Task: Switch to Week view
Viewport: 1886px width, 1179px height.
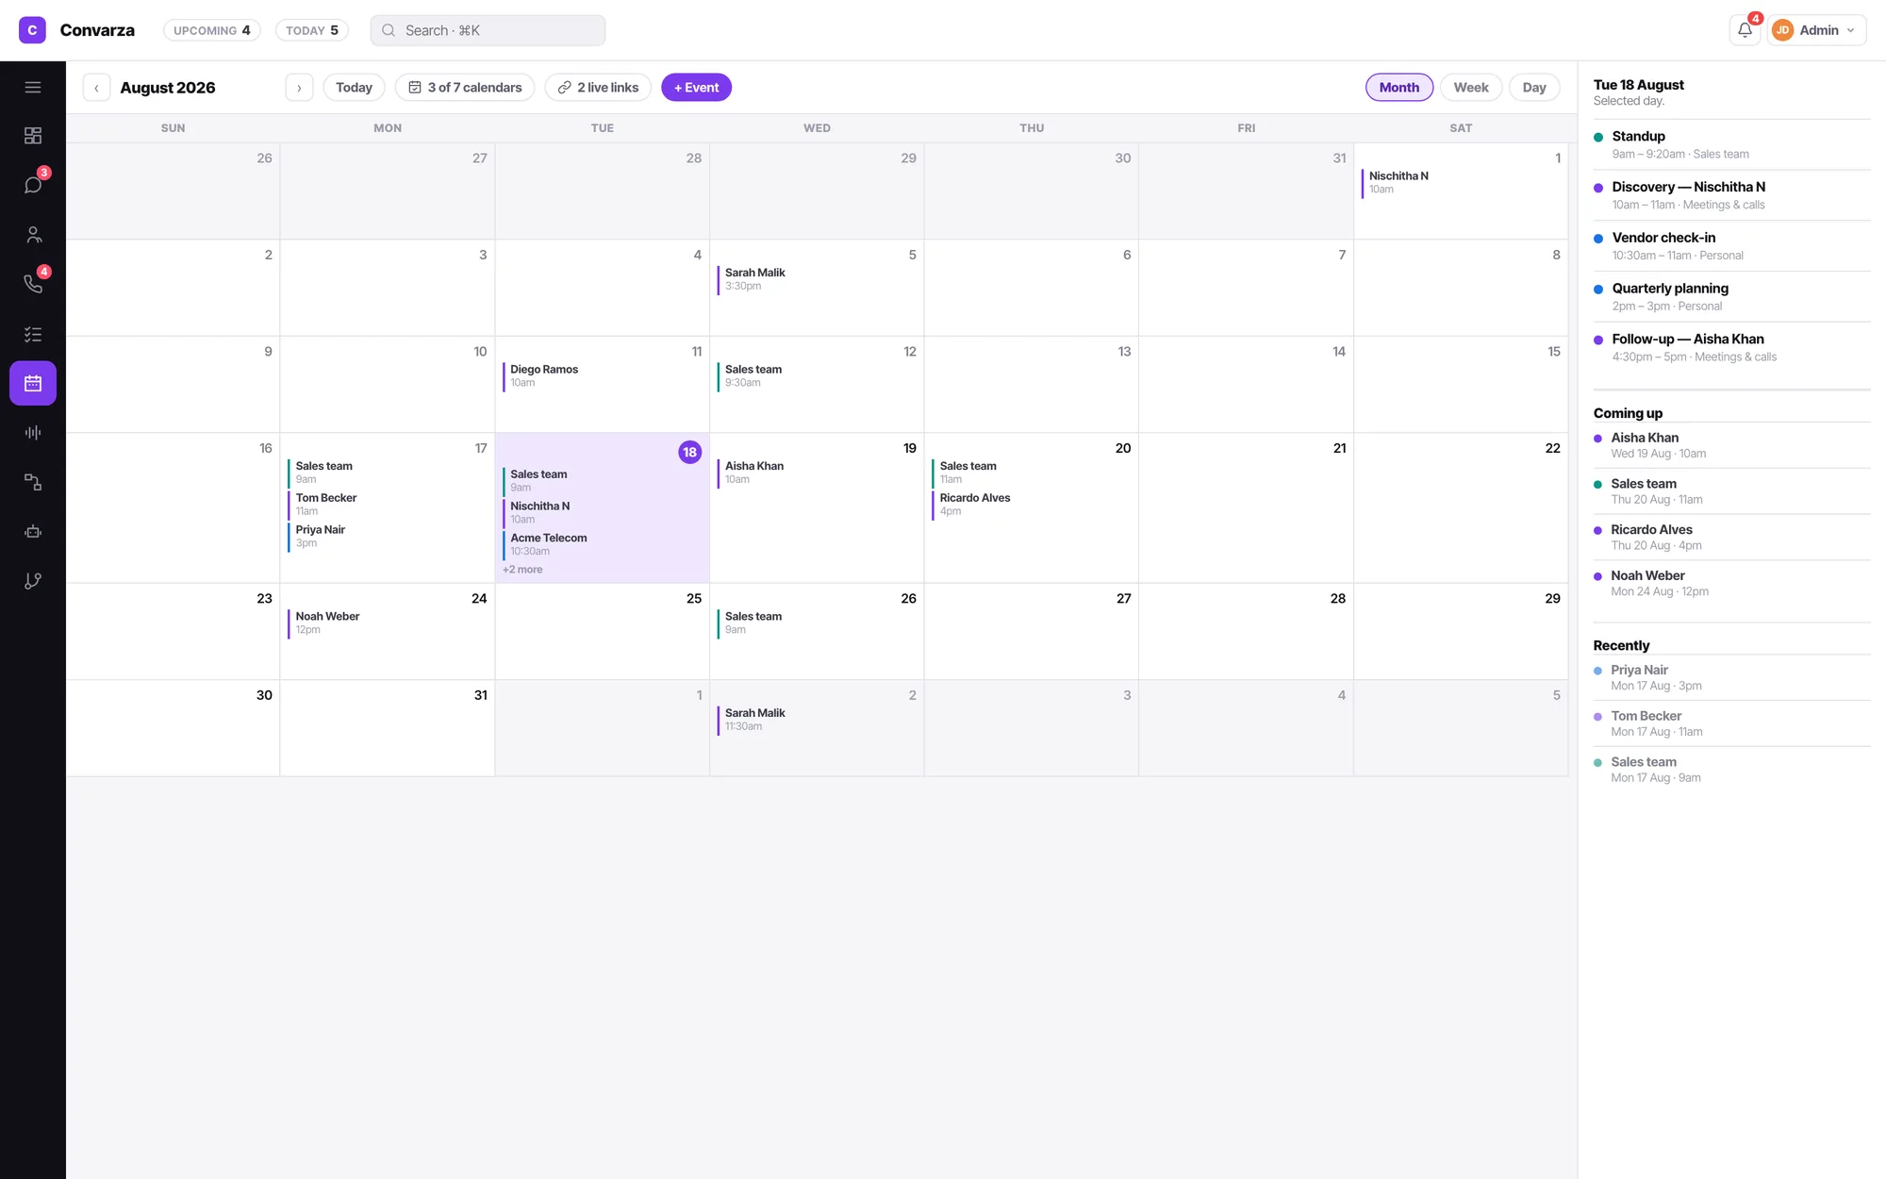Action: 1471,87
